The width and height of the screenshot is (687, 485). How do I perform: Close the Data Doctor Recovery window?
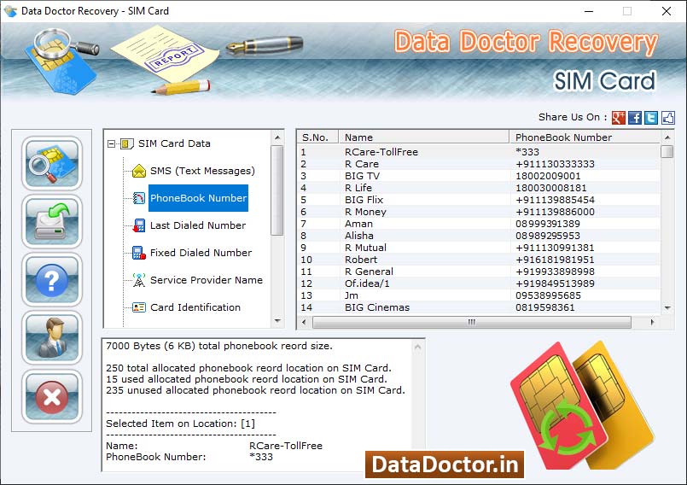(667, 11)
